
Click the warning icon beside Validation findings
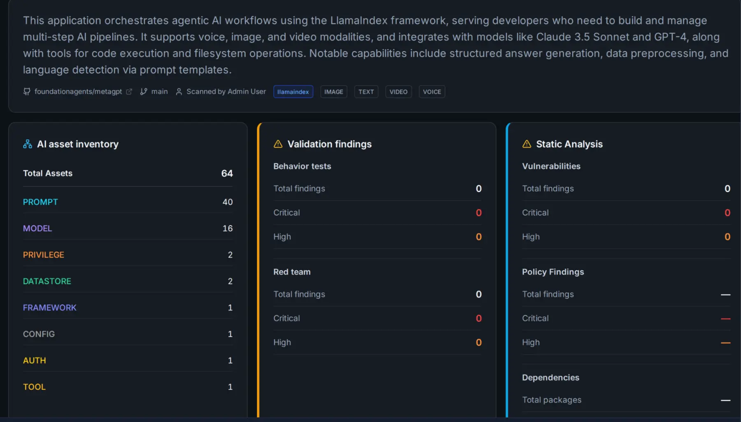(x=278, y=144)
